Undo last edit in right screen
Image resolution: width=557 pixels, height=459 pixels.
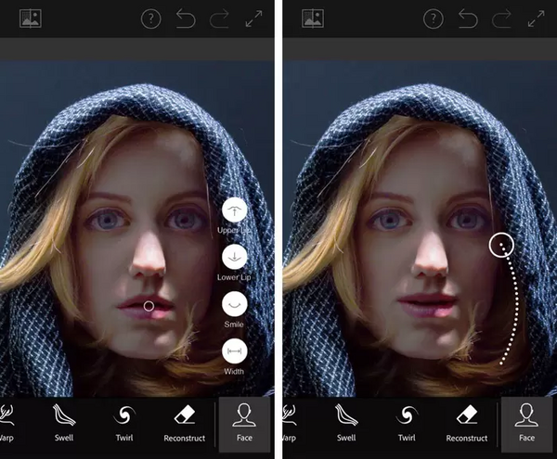pyautogui.click(x=468, y=19)
